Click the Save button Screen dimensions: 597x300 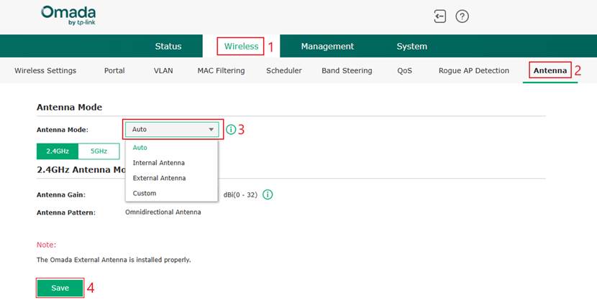(60, 288)
